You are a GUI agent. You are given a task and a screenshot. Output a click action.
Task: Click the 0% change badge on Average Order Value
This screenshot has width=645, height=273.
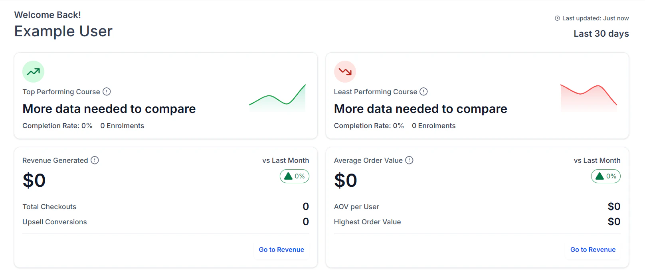(x=606, y=176)
